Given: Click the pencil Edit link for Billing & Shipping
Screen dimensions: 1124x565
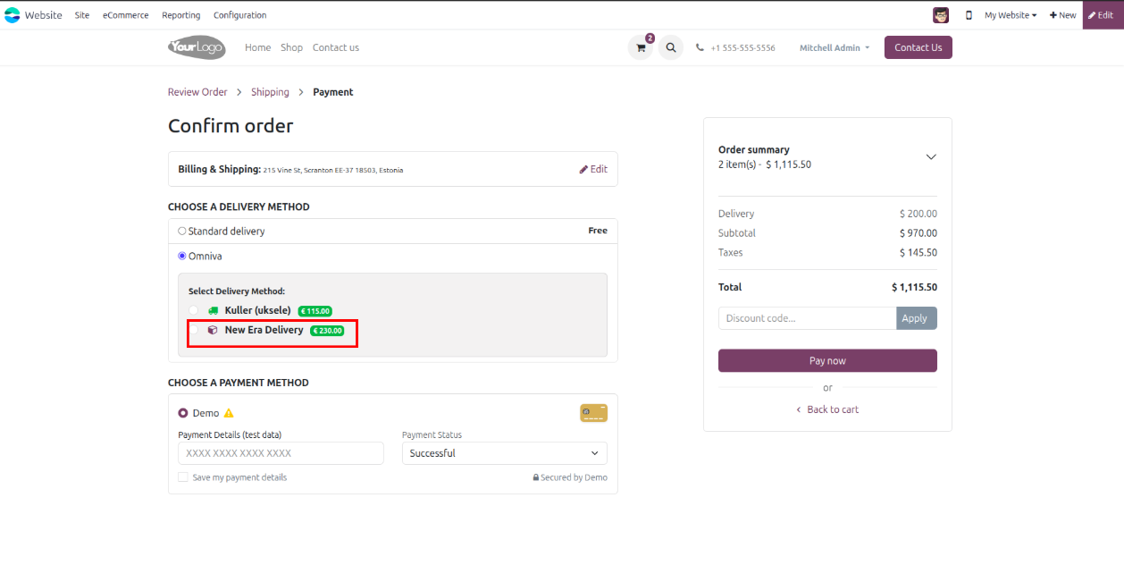Looking at the screenshot, I should tap(592, 169).
